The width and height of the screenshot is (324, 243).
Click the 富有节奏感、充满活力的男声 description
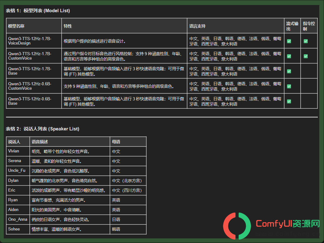pyautogui.click(x=59, y=200)
